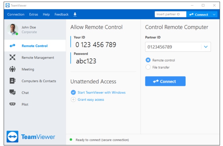The image size is (223, 146).
Task: Click the password abc123
Action: coord(86,61)
